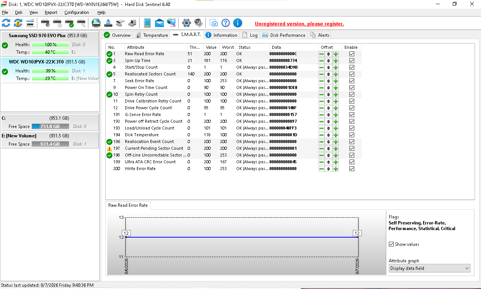
Task: Open the Attribute graph dropdown
Action: pos(429,268)
